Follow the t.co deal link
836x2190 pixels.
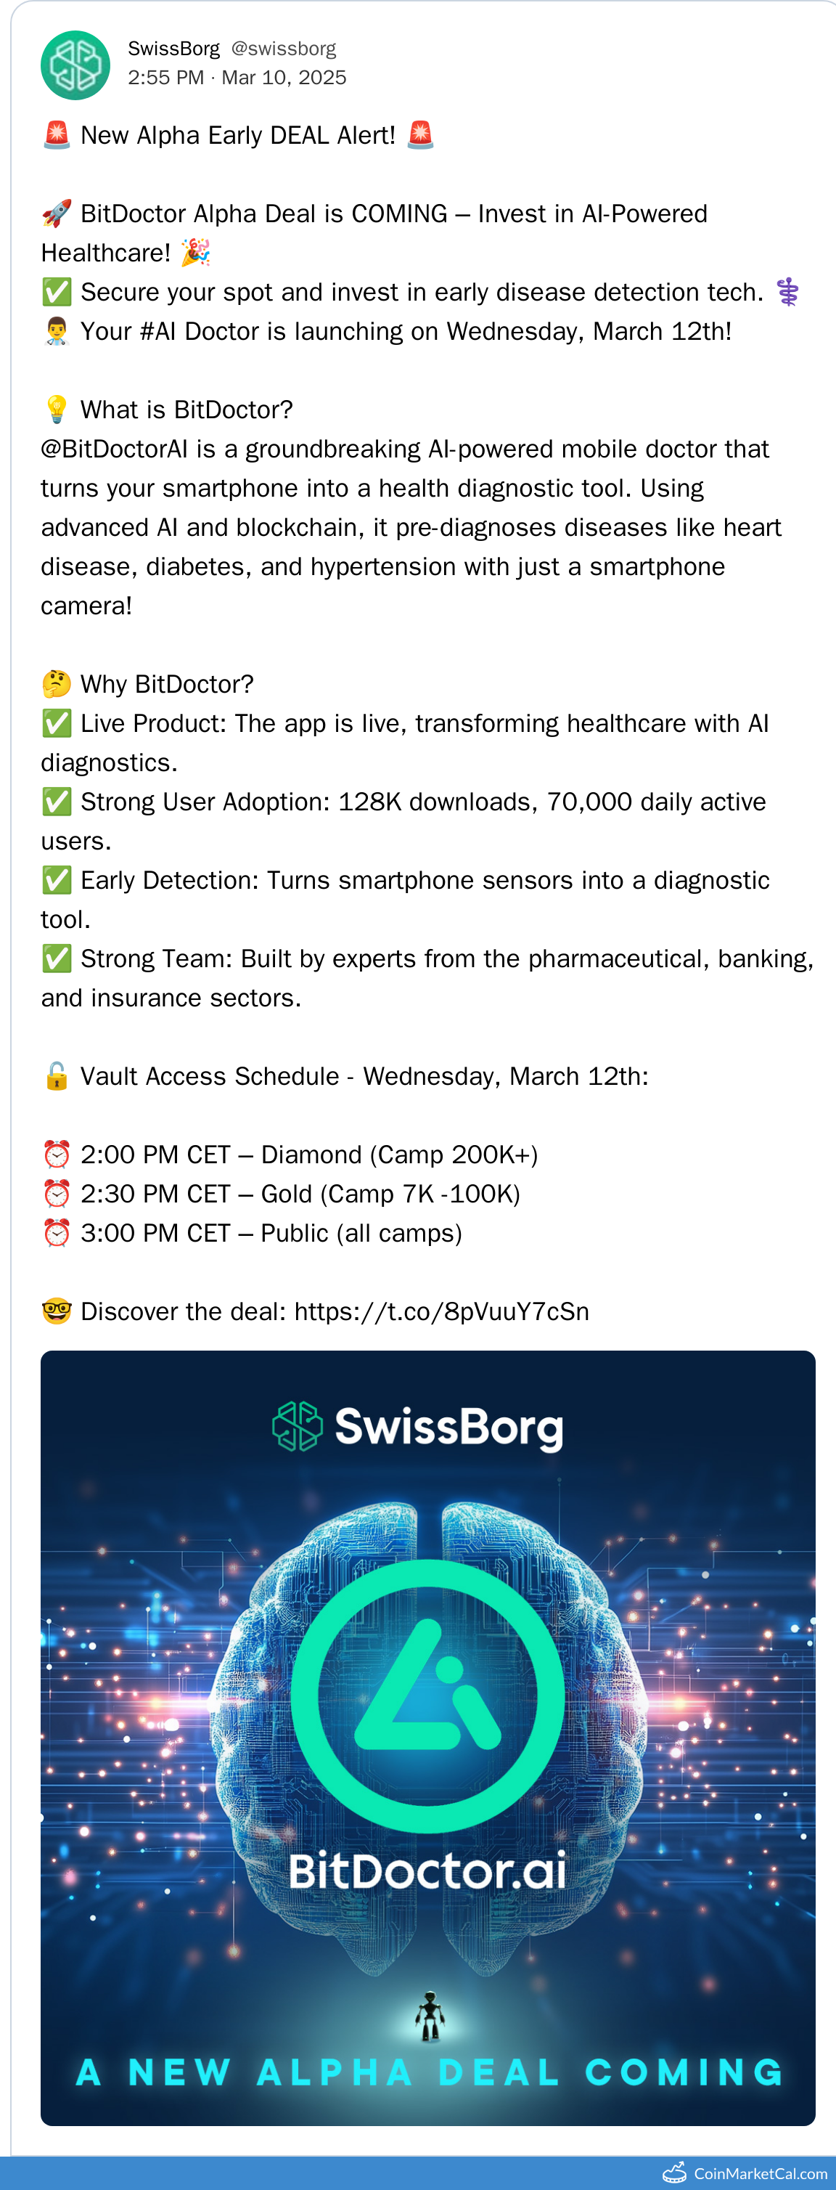(x=441, y=1312)
